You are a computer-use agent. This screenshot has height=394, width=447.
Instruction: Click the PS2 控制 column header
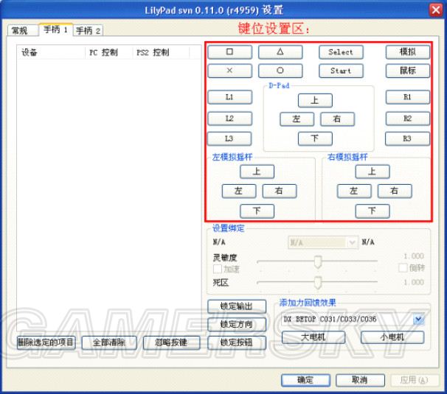pos(161,52)
